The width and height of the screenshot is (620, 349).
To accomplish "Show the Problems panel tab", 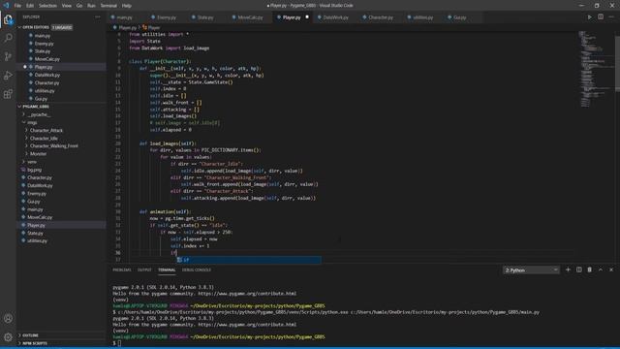I will [x=122, y=270].
